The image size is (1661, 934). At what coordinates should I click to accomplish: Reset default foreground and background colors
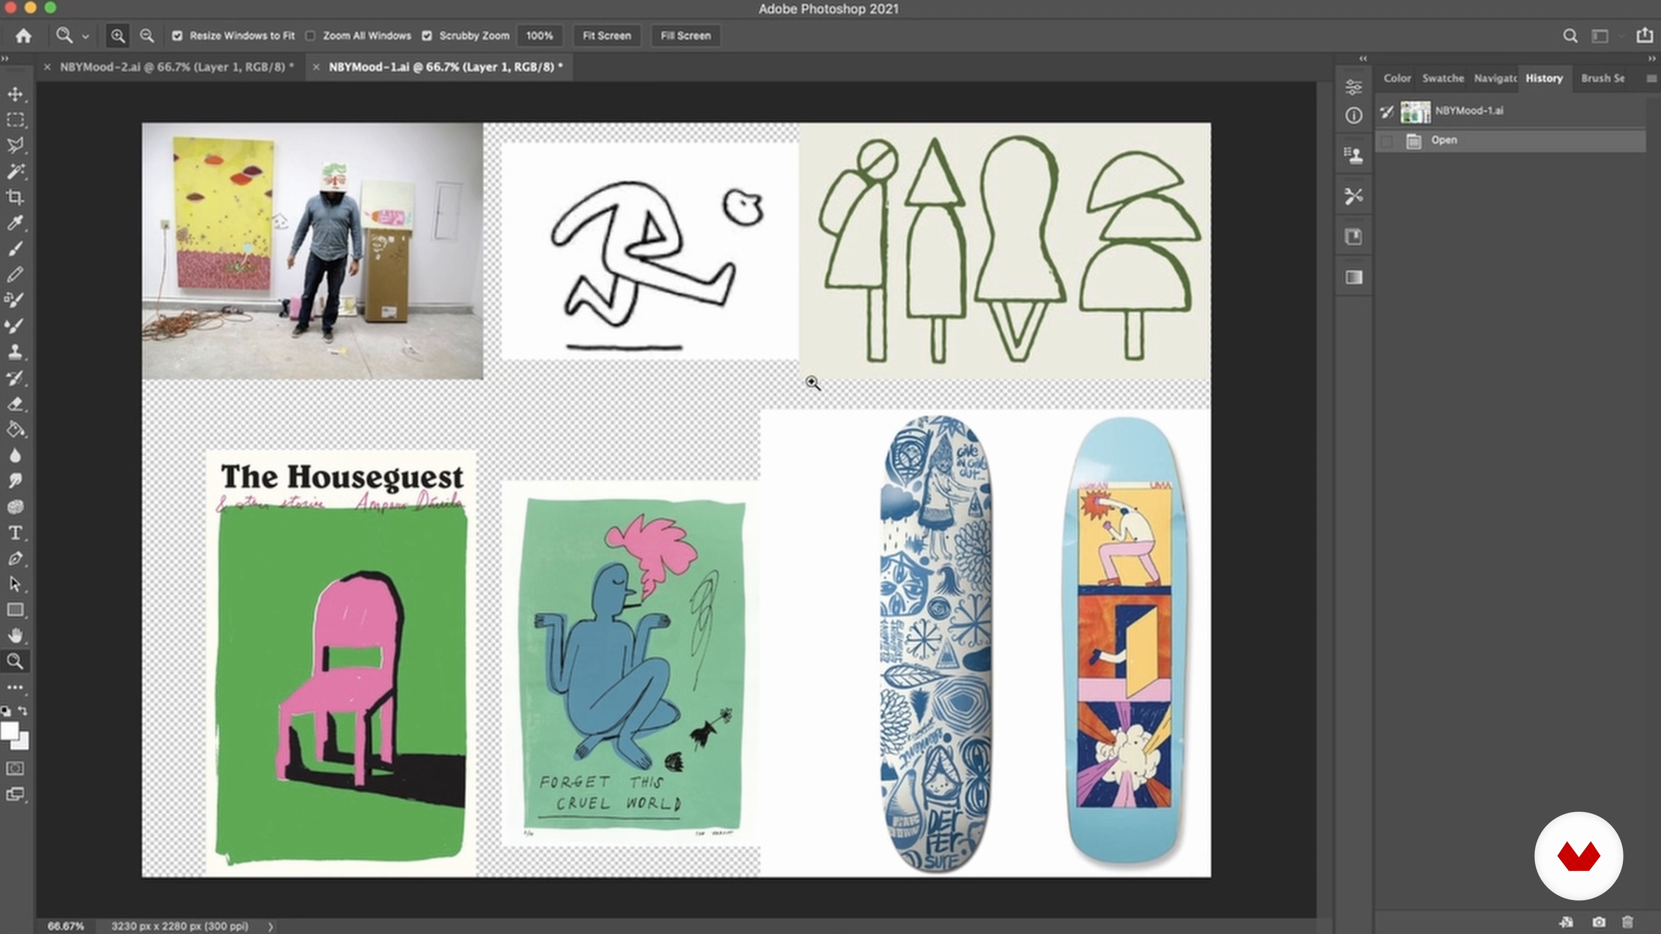[6, 711]
